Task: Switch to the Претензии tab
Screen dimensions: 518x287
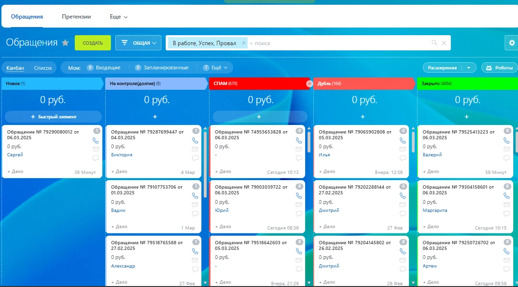Action: pyautogui.click(x=76, y=17)
